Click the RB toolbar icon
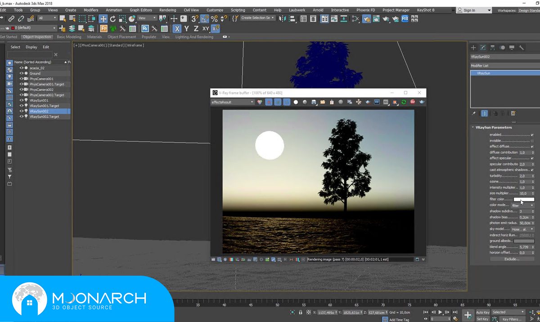Screen dimensions: 540x322 pos(405,18)
